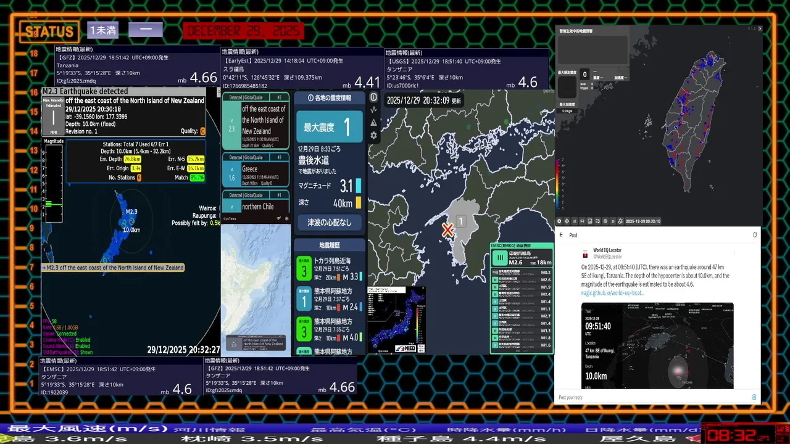
Task: Click the Japan seismic mini map thumbnail
Action: point(396,319)
